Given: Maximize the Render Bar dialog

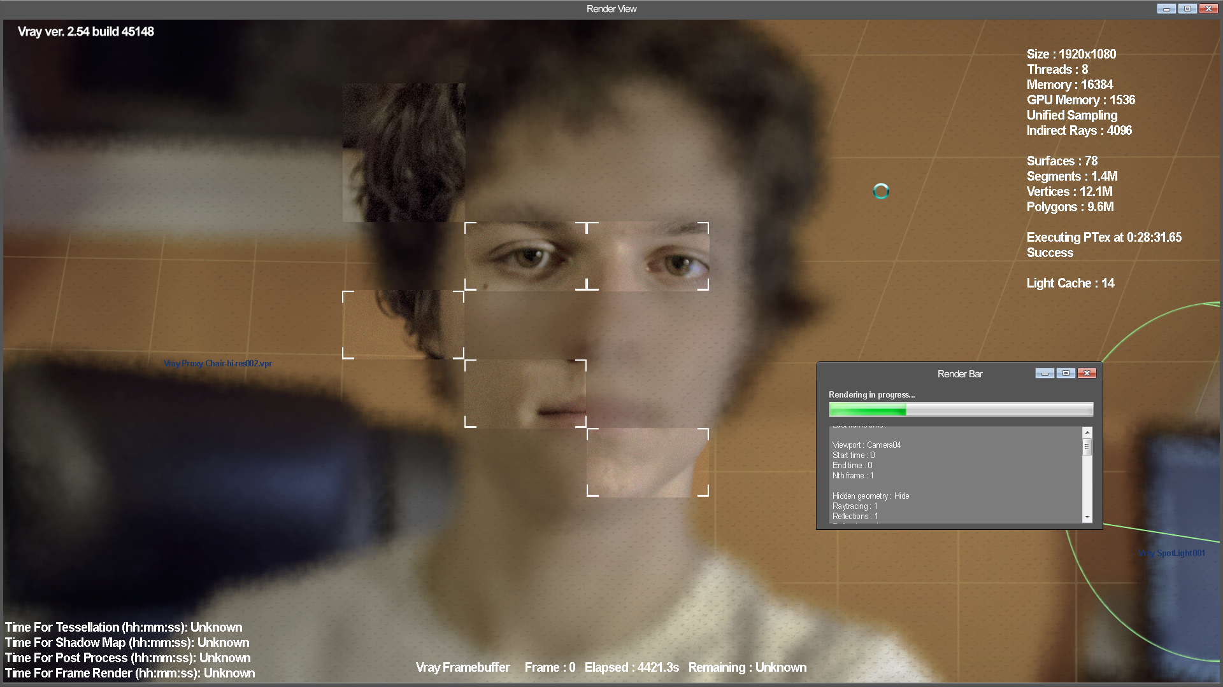Looking at the screenshot, I should (1066, 373).
